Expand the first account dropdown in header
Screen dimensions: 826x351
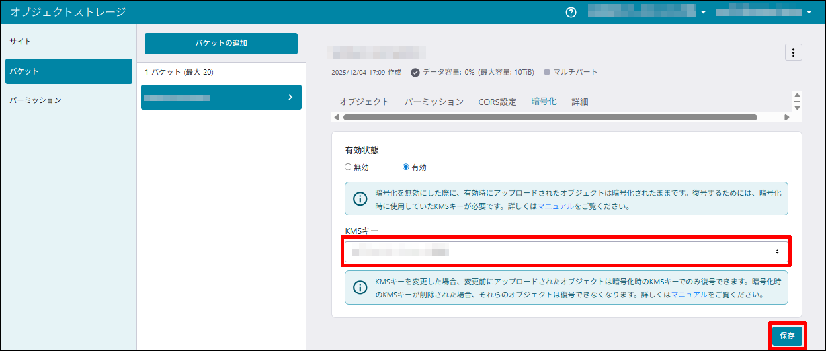(703, 13)
